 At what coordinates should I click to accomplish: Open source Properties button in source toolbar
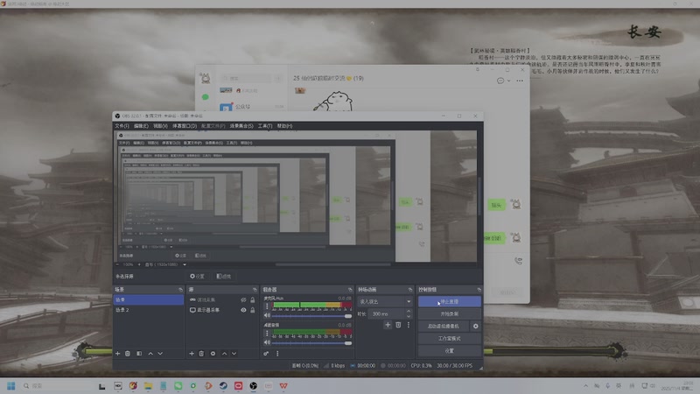(198, 277)
